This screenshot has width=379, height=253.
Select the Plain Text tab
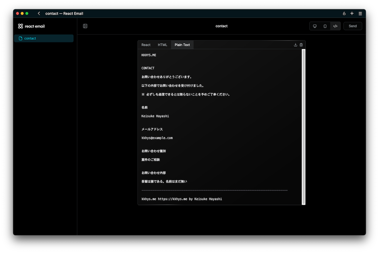(182, 45)
